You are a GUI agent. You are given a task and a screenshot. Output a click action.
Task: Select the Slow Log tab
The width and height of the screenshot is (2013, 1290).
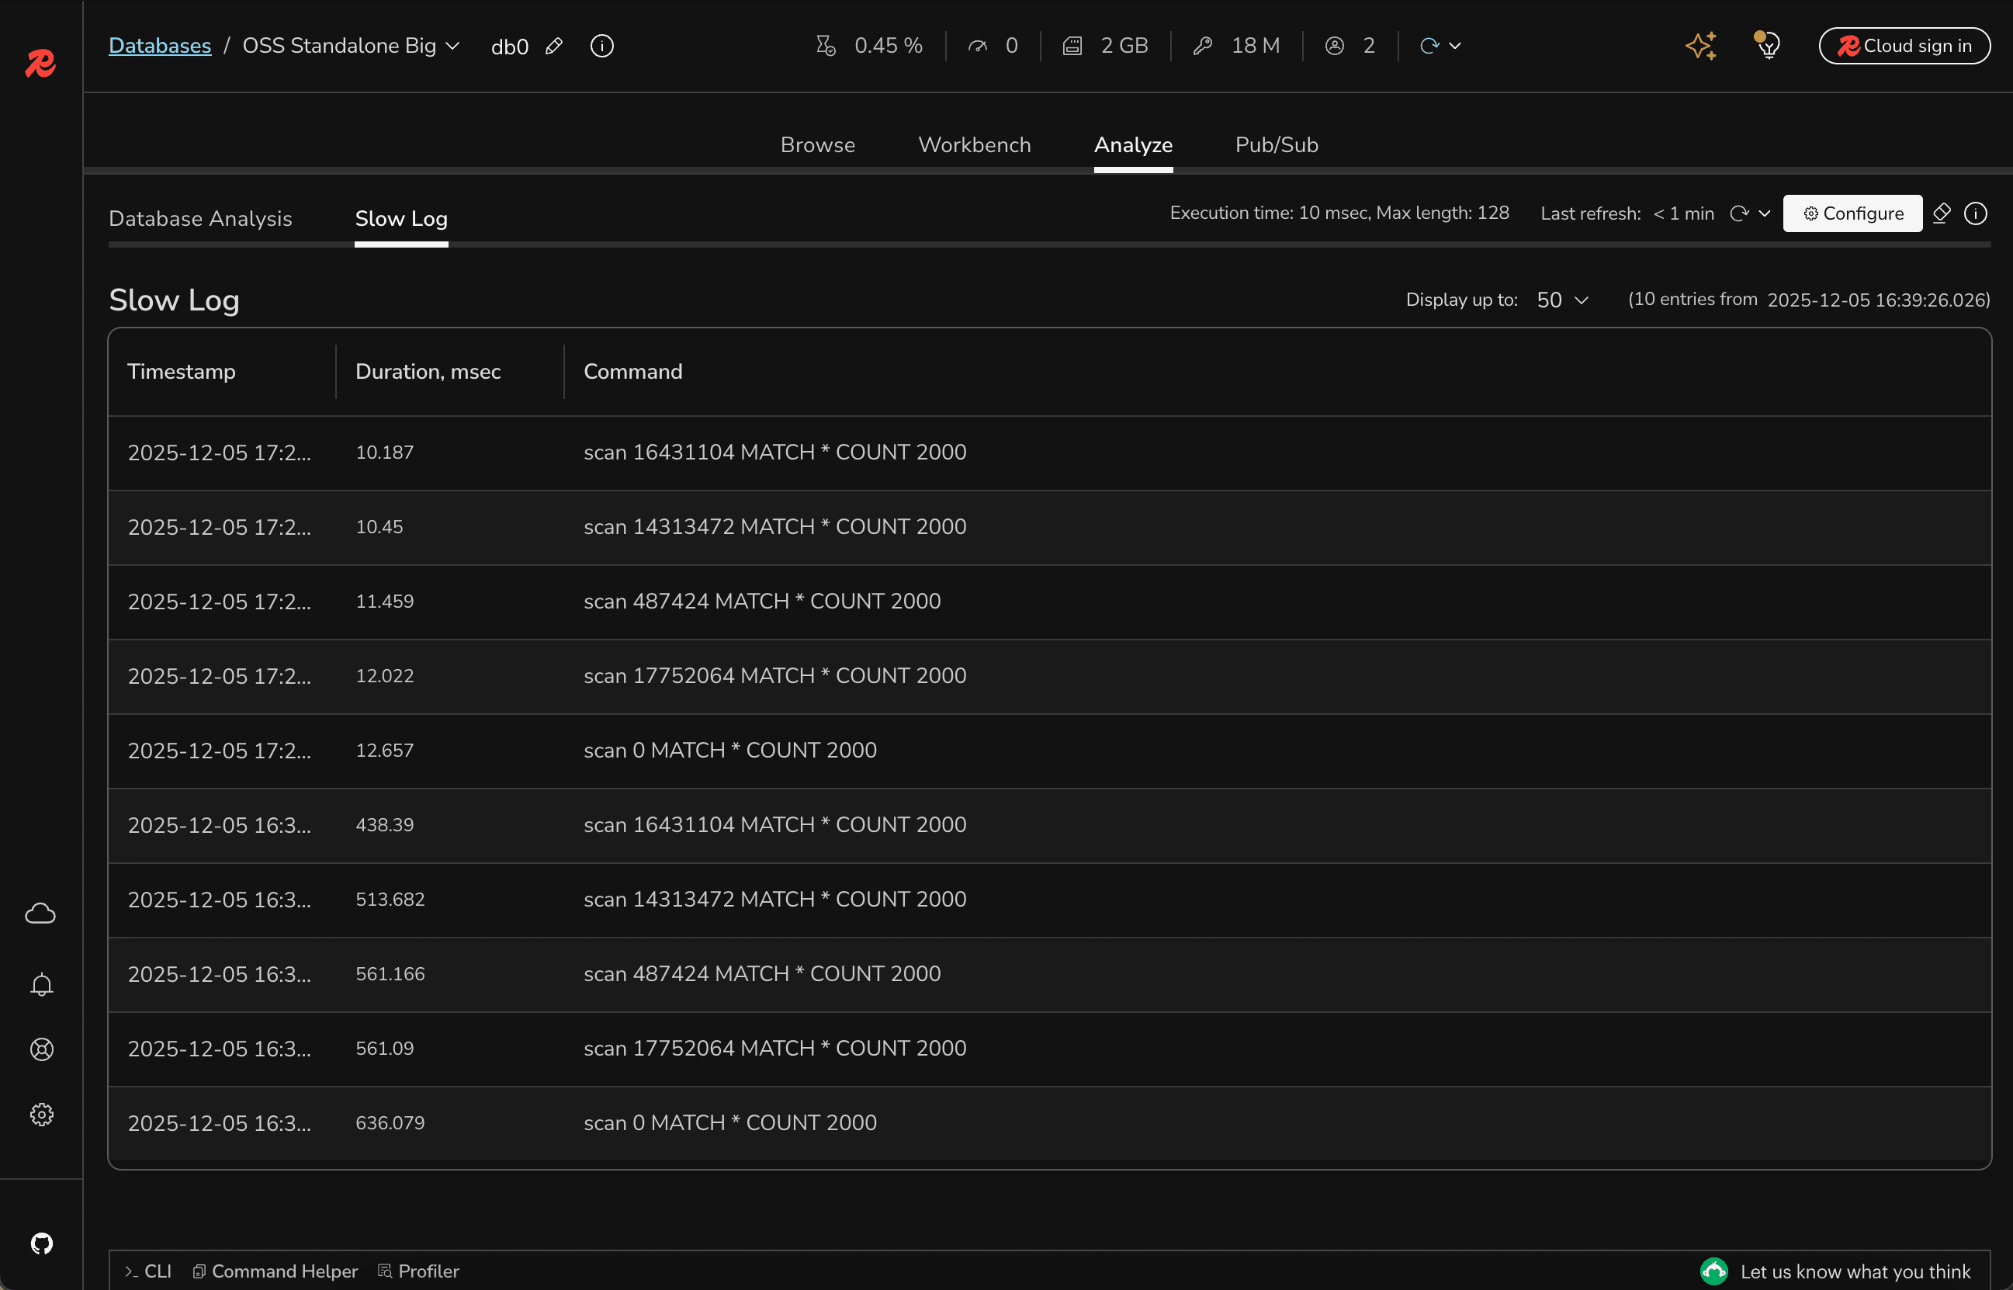point(401,219)
